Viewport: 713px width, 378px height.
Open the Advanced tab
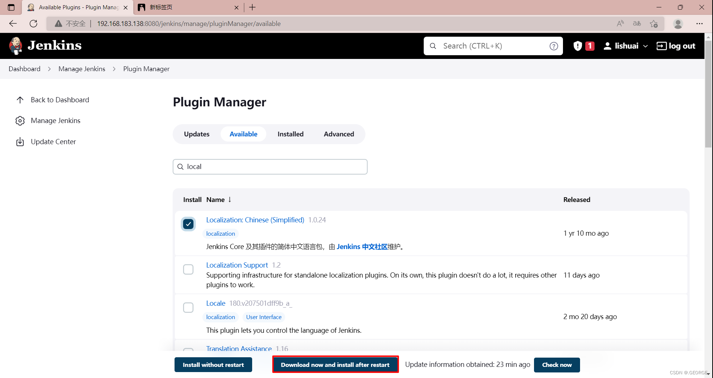pos(339,134)
